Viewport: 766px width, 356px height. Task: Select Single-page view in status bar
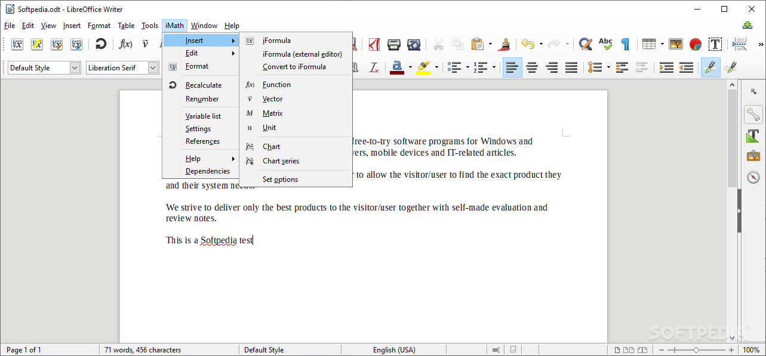(x=618, y=350)
